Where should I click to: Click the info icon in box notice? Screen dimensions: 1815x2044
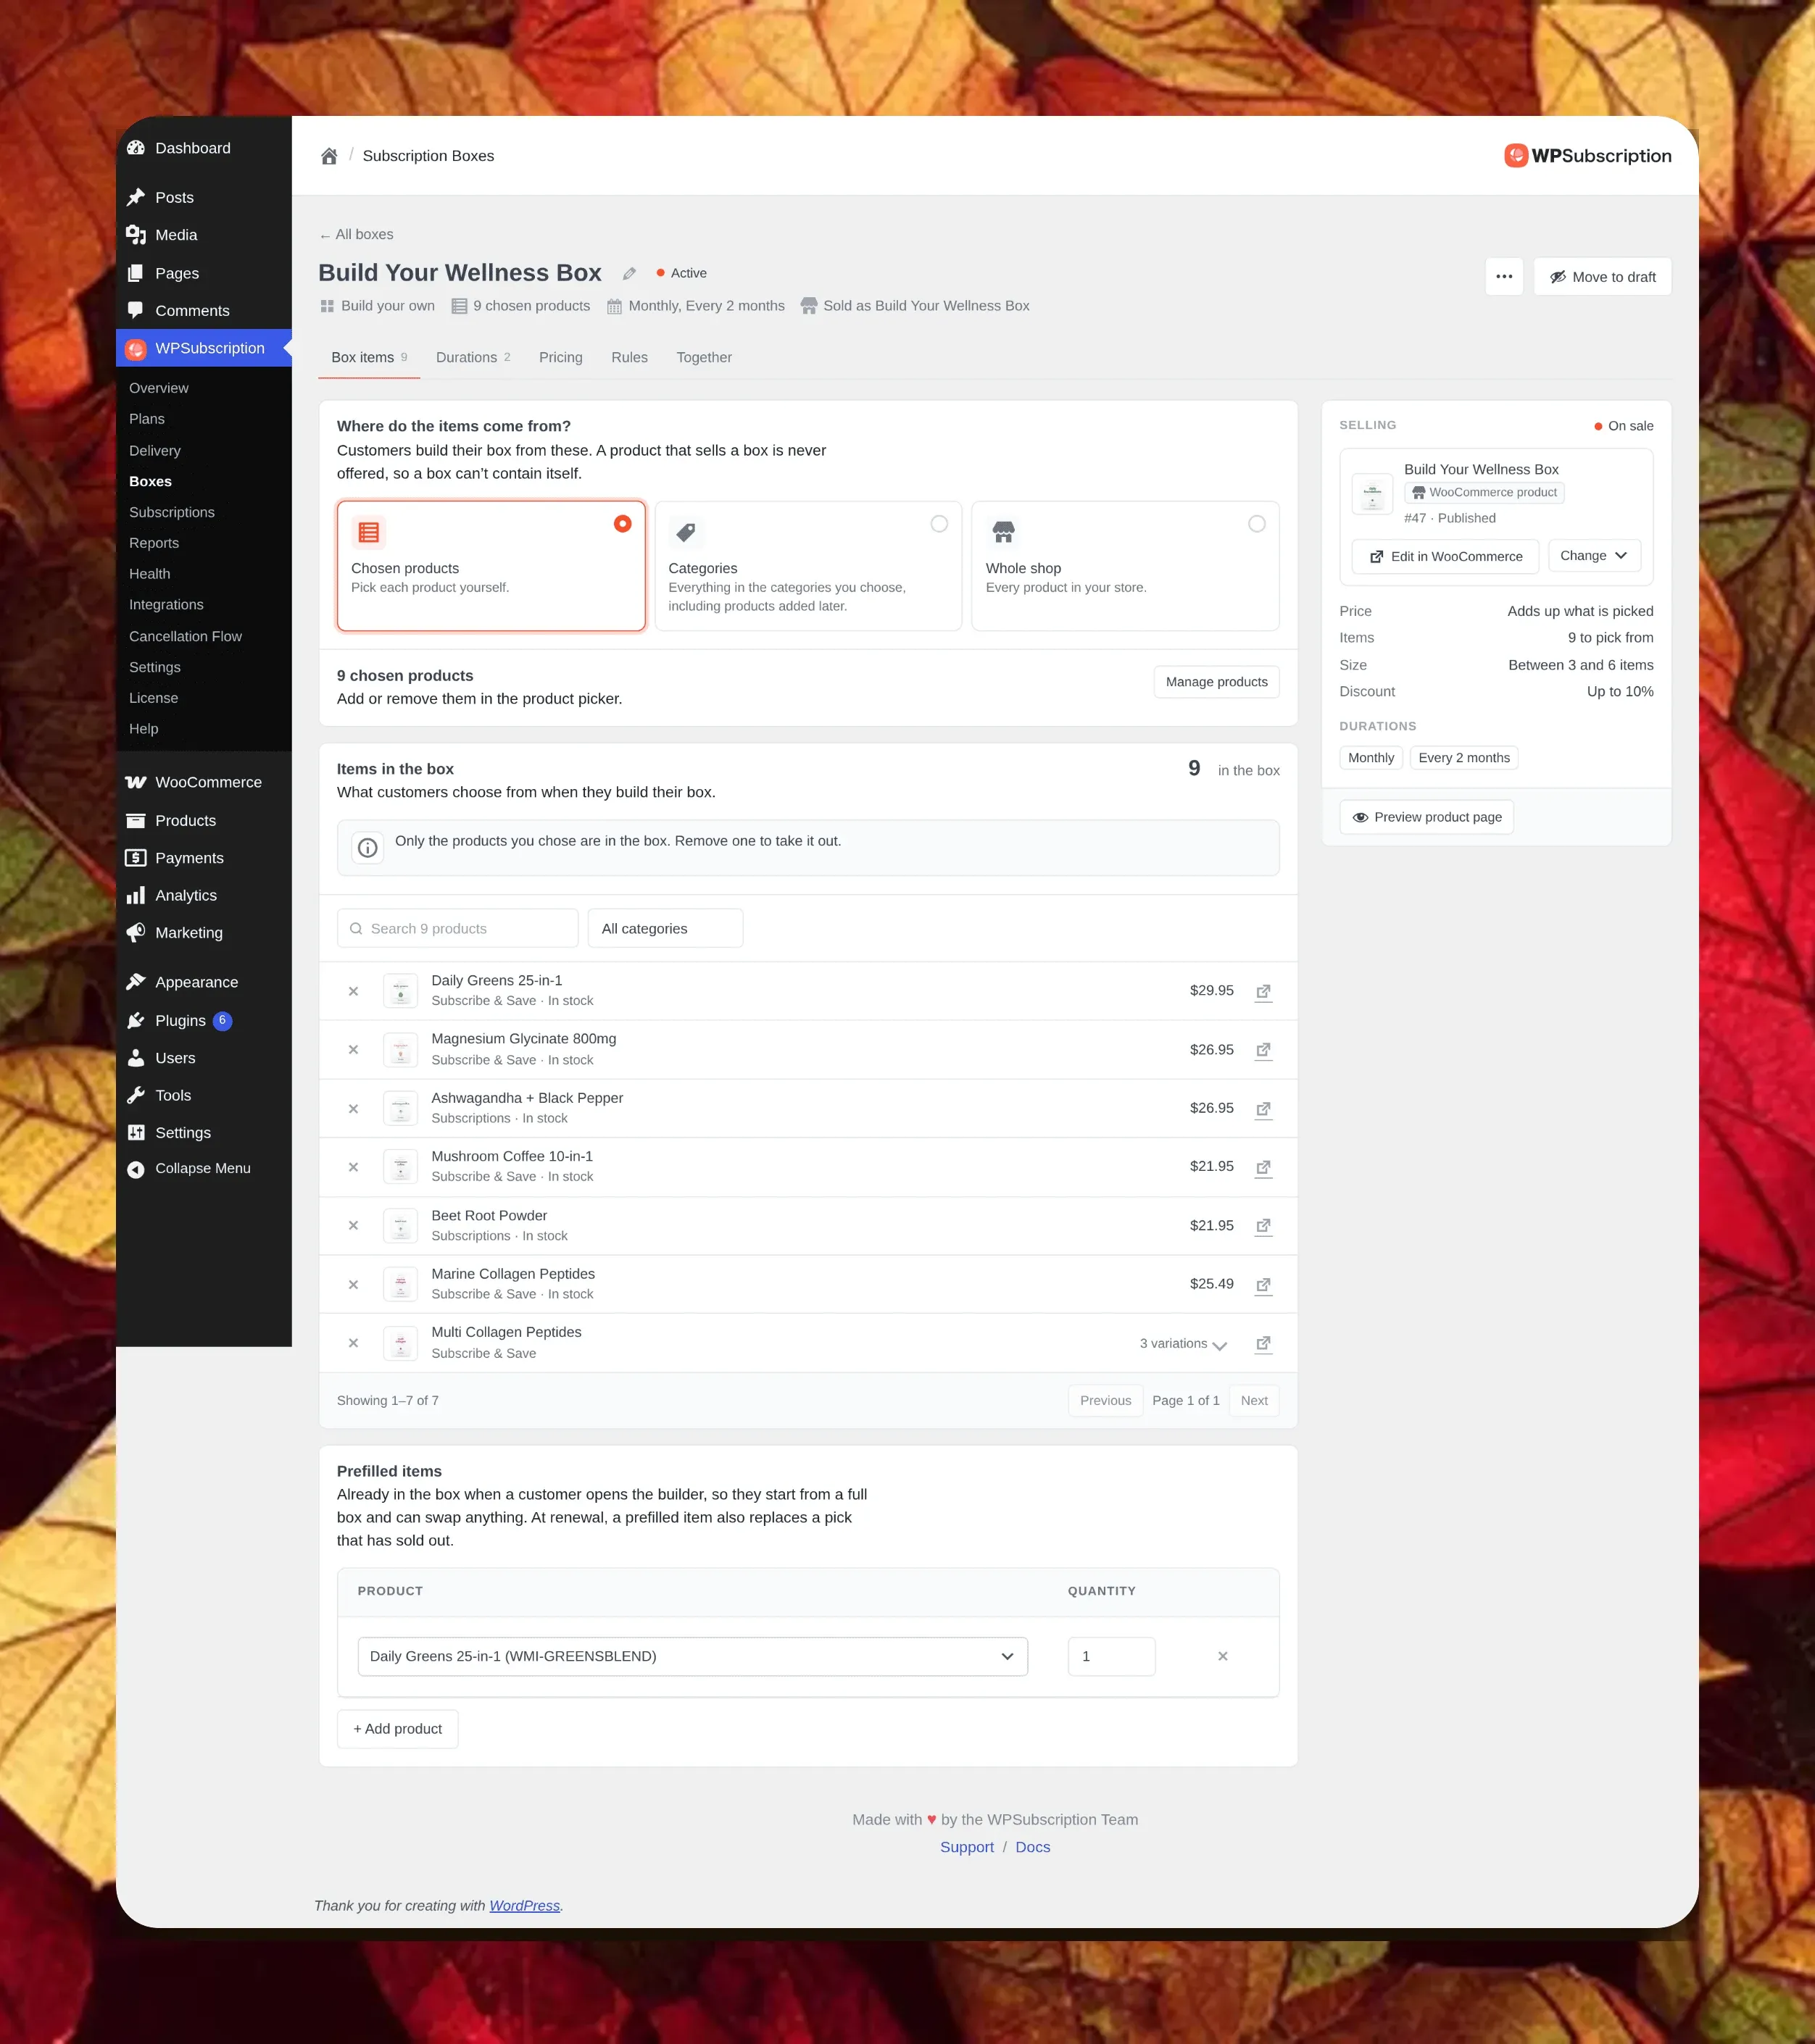368,848
